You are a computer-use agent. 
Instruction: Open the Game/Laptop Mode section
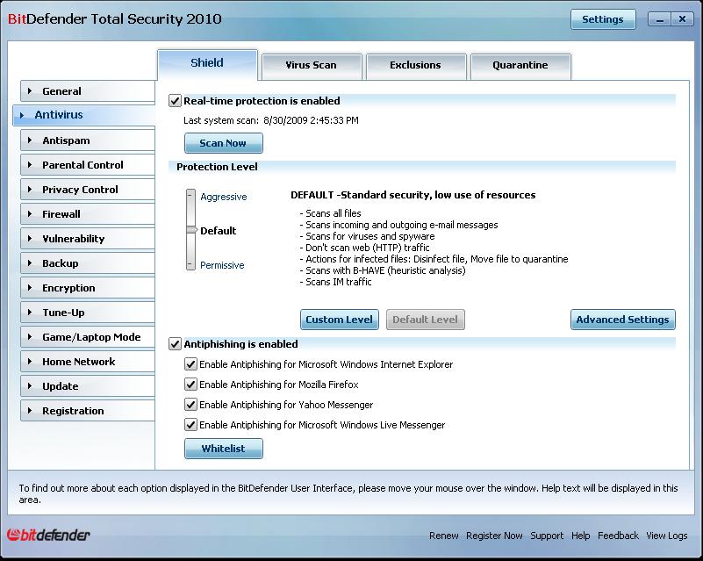pyautogui.click(x=88, y=337)
